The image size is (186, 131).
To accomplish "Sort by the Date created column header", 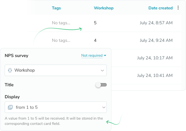I will pos(160,8).
